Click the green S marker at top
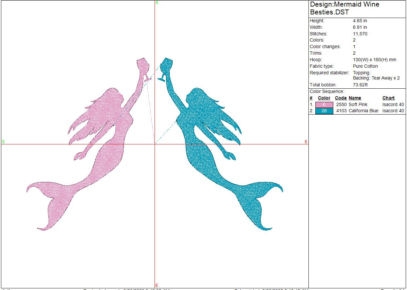The height and width of the screenshot is (290, 407). point(157,3)
